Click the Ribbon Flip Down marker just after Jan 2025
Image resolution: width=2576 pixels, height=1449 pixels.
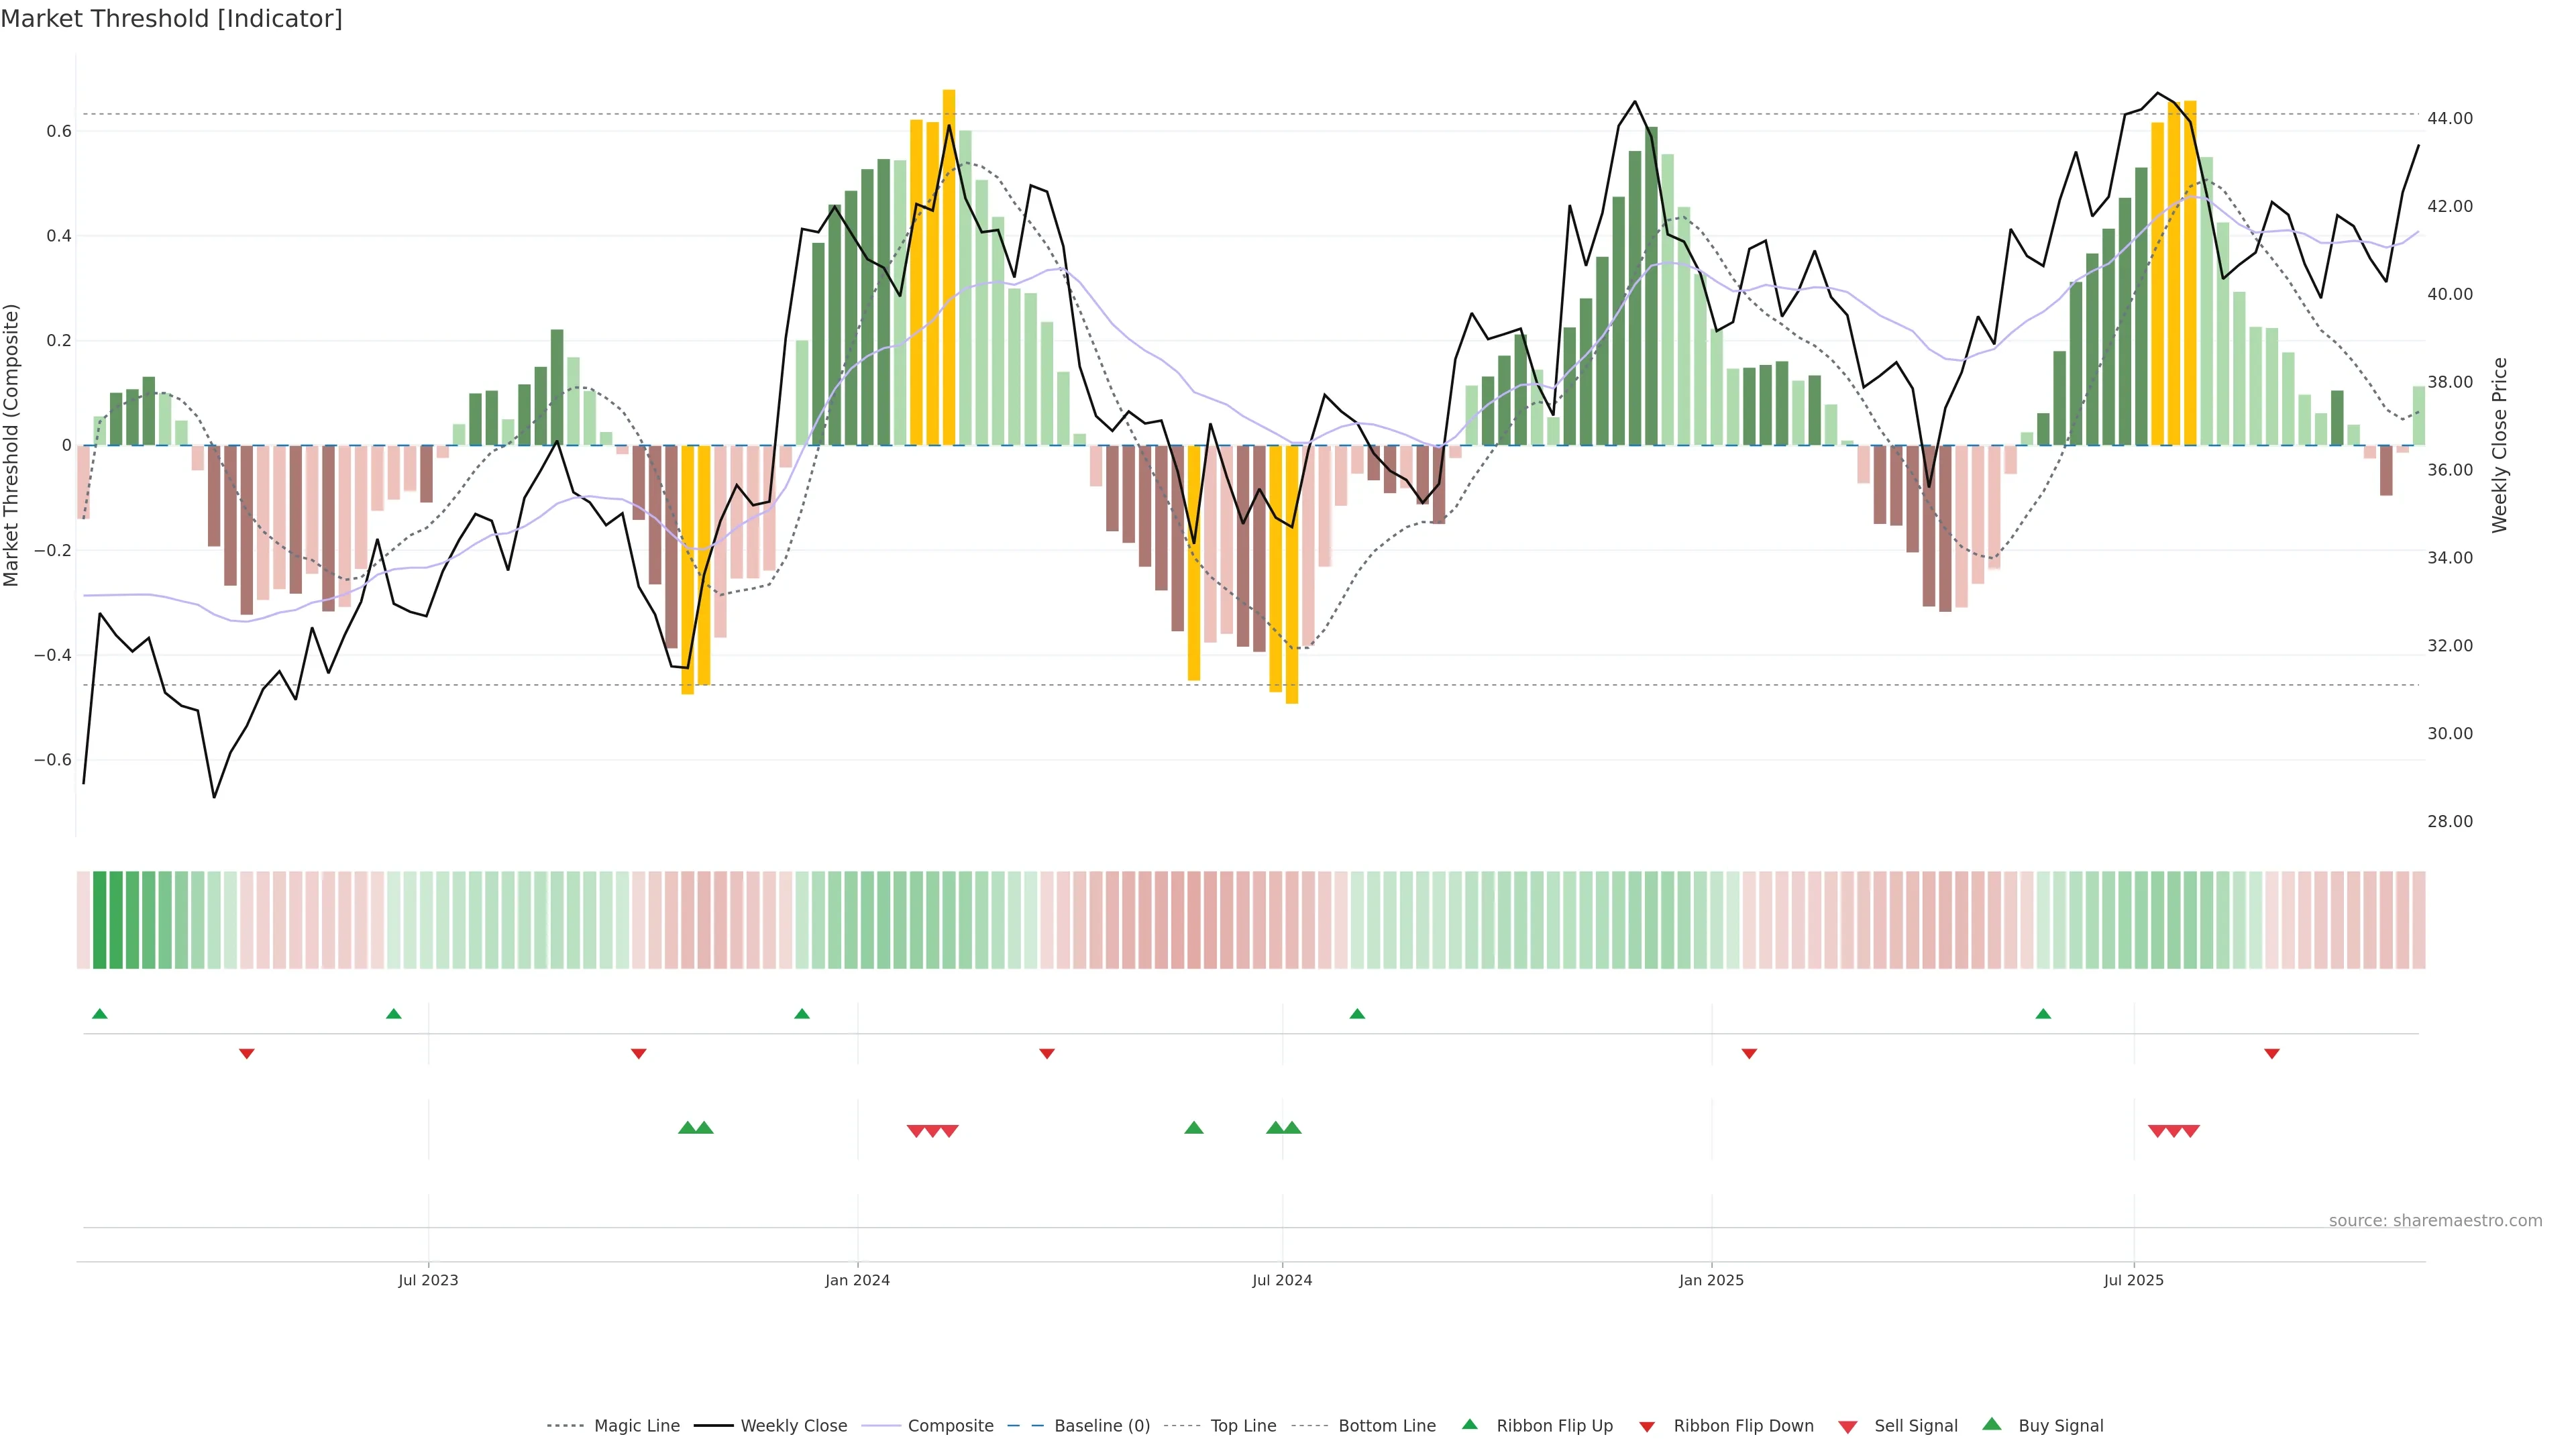click(x=1749, y=1054)
